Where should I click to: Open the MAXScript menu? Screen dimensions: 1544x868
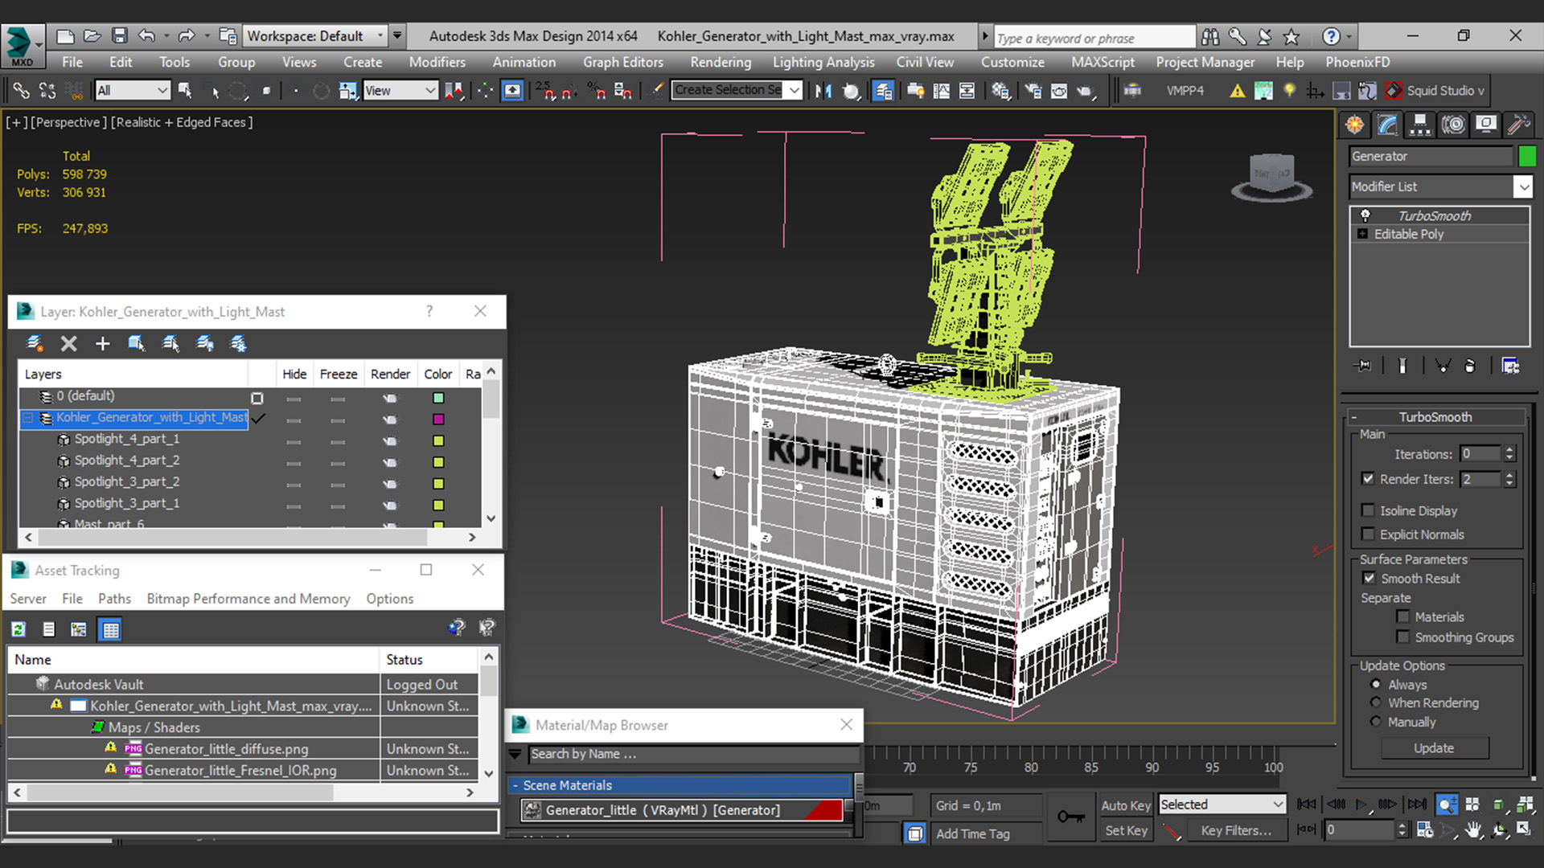(1103, 62)
